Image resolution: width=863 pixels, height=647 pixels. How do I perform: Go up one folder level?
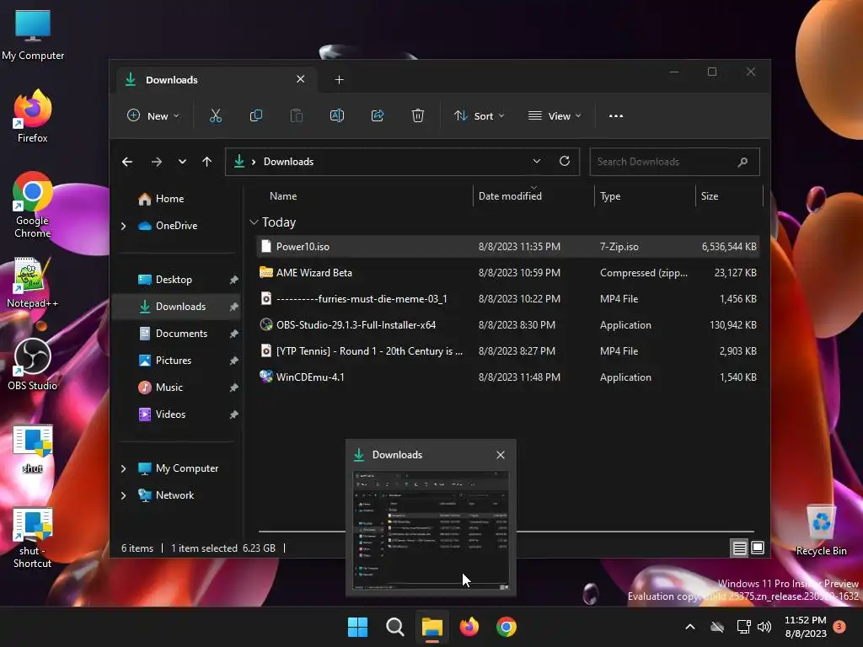pos(207,162)
